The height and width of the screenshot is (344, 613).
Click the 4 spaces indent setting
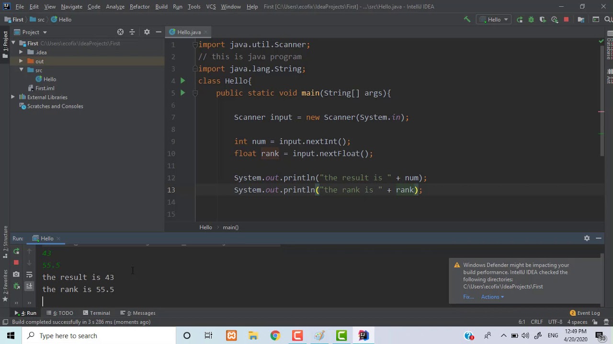click(x=577, y=322)
